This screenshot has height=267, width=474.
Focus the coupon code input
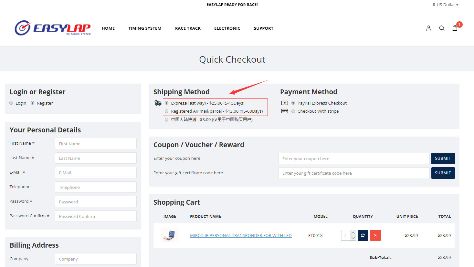tap(354, 159)
